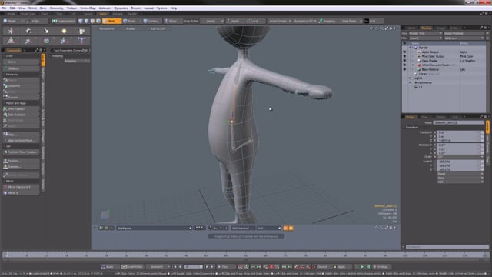Select the Items selection mode button
The image size is (492, 277).
111,21
